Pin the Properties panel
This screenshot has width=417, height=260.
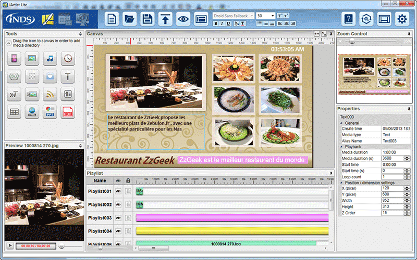pyautogui.click(x=409, y=109)
